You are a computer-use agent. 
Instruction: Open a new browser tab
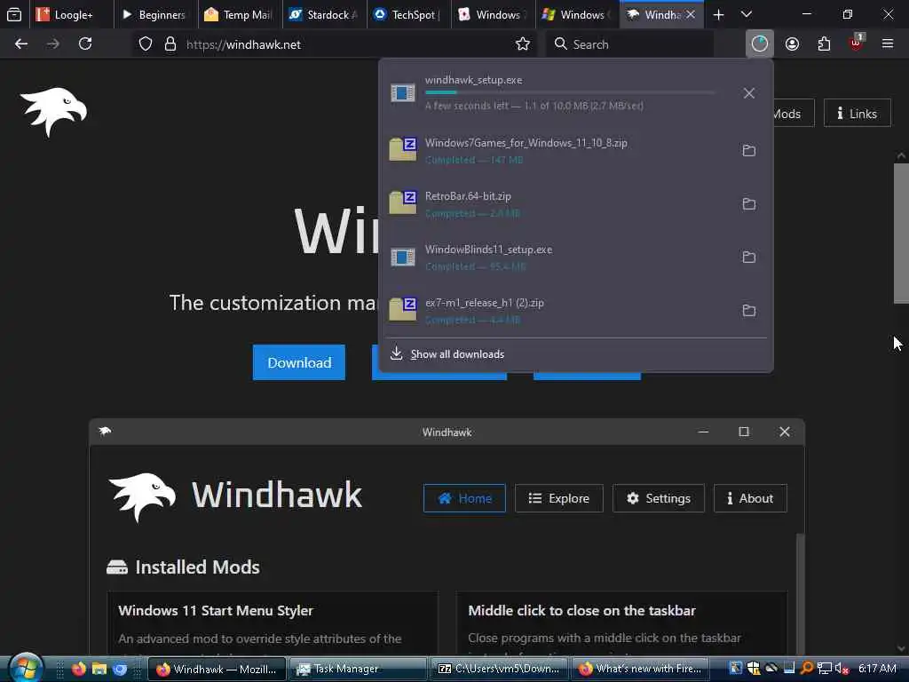coord(718,14)
